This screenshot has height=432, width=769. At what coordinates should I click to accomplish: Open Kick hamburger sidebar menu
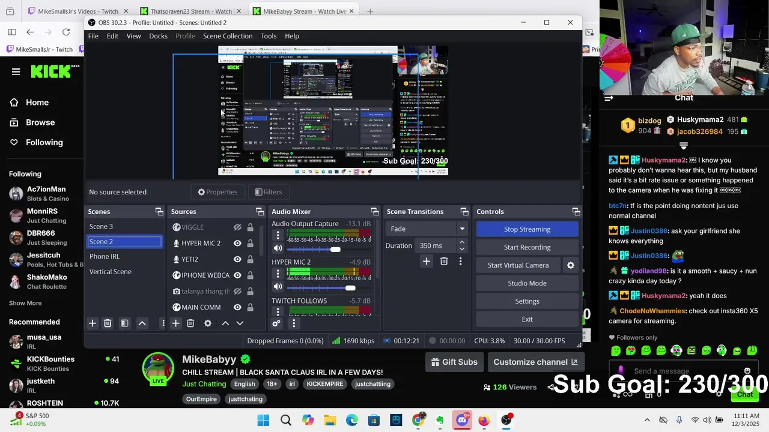16,72
